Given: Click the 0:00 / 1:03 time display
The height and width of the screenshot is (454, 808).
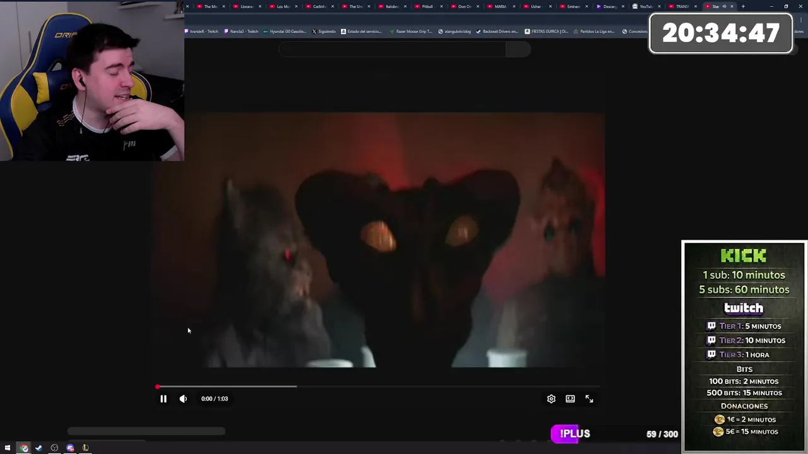Looking at the screenshot, I should [215, 399].
